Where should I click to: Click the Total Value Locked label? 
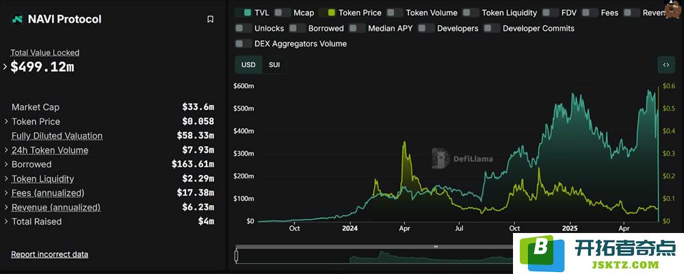tap(45, 53)
